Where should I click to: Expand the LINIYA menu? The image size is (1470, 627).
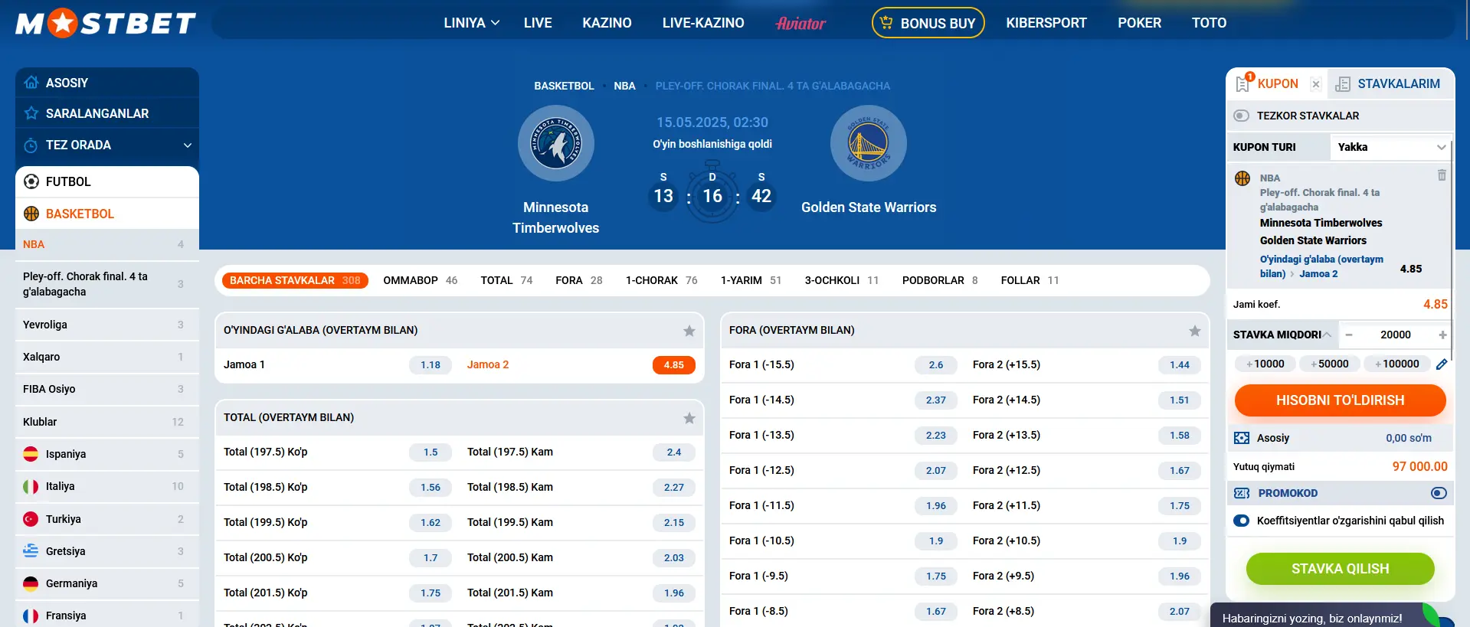(472, 23)
